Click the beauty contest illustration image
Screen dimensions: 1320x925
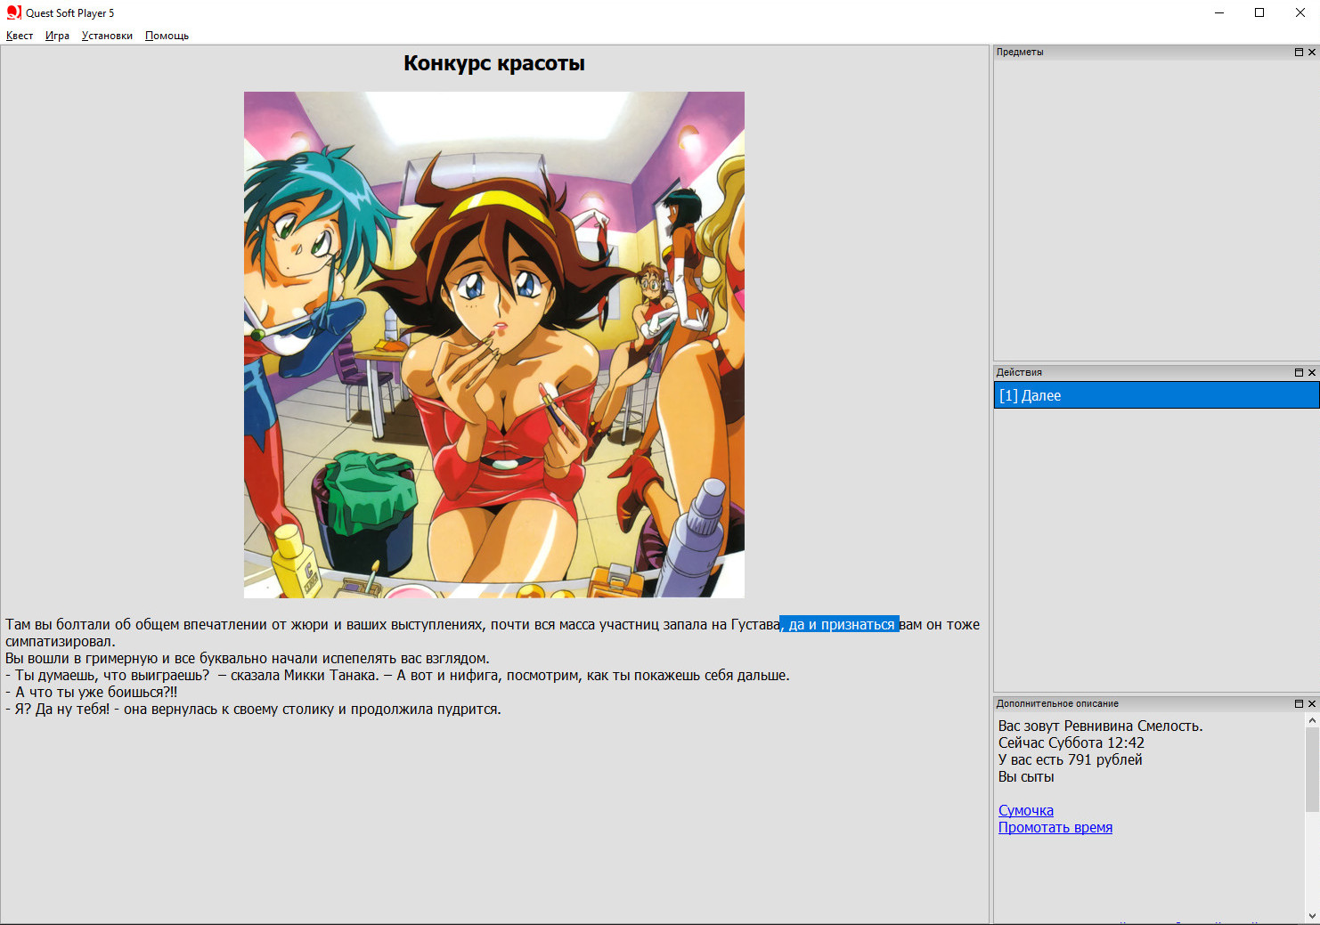494,345
